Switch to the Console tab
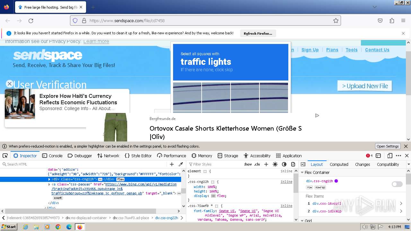 52,156
